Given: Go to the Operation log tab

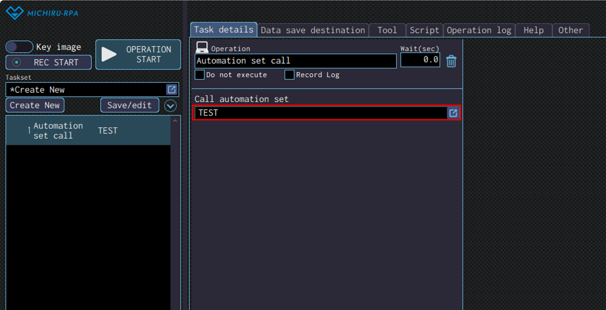Looking at the screenshot, I should pos(479,30).
